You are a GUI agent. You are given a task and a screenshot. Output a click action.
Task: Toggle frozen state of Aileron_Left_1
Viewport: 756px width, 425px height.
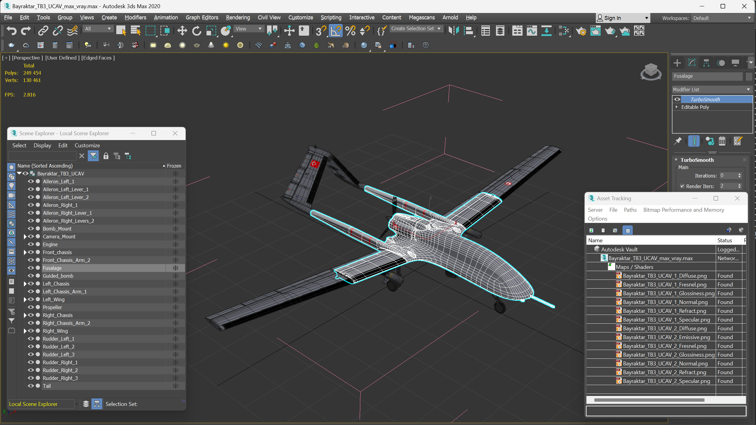click(175, 181)
